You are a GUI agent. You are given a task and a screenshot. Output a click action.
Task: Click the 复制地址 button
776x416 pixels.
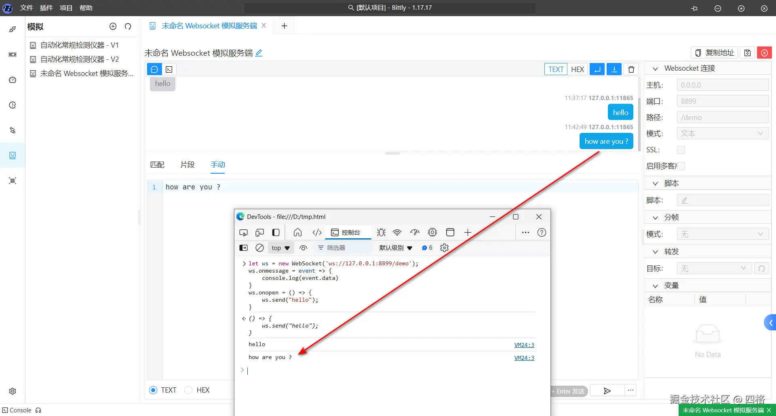pyautogui.click(x=715, y=53)
